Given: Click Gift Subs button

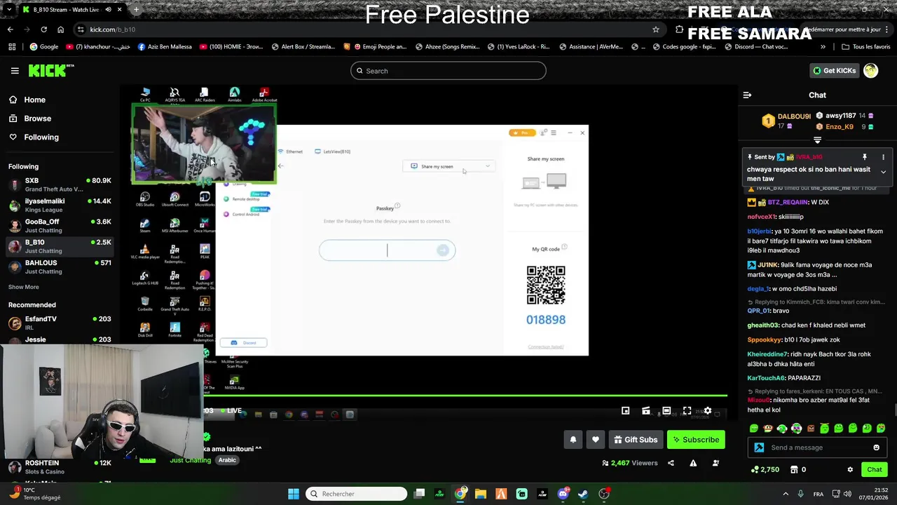Looking at the screenshot, I should tap(635, 440).
